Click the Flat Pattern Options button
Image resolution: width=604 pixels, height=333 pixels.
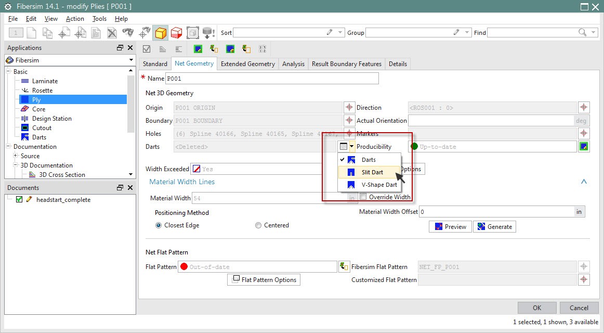click(264, 279)
